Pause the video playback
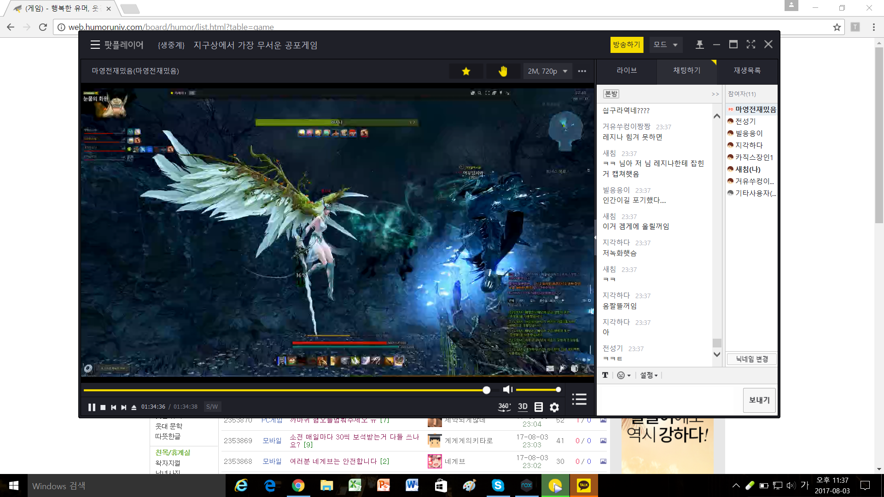 pos(92,407)
